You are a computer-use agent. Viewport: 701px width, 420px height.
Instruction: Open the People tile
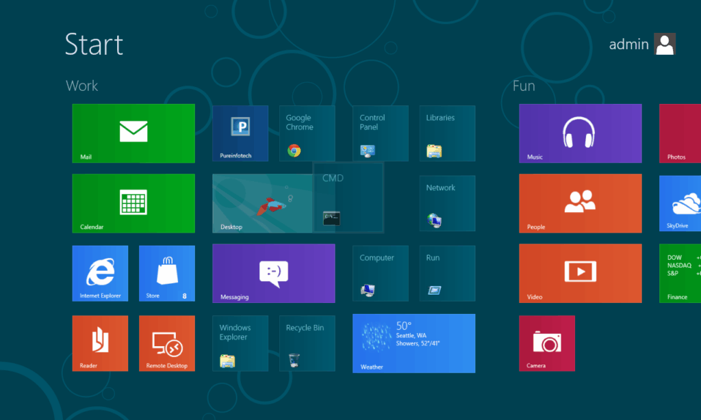[581, 203]
